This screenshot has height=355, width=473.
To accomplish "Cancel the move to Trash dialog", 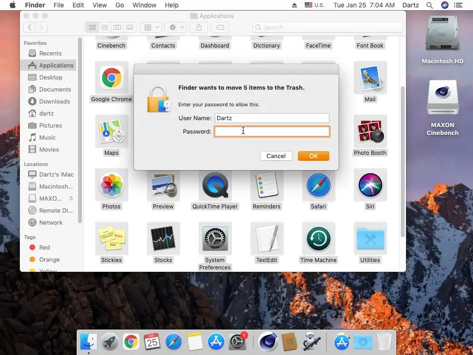I will [x=276, y=156].
